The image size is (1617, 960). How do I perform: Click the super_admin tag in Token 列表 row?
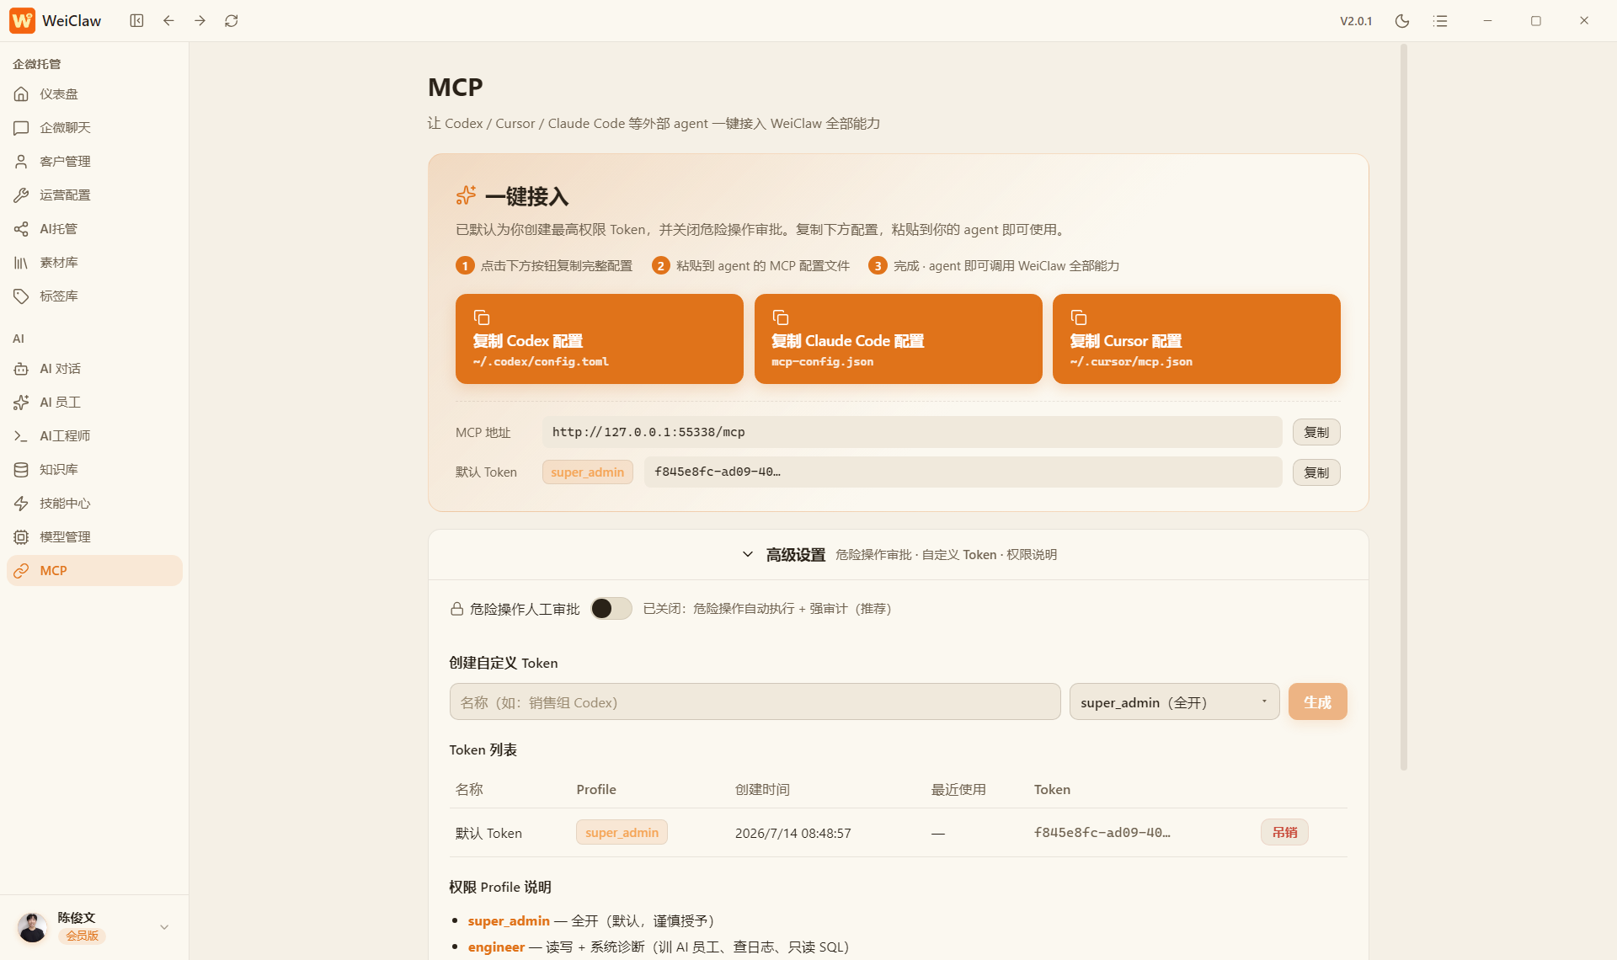[622, 832]
